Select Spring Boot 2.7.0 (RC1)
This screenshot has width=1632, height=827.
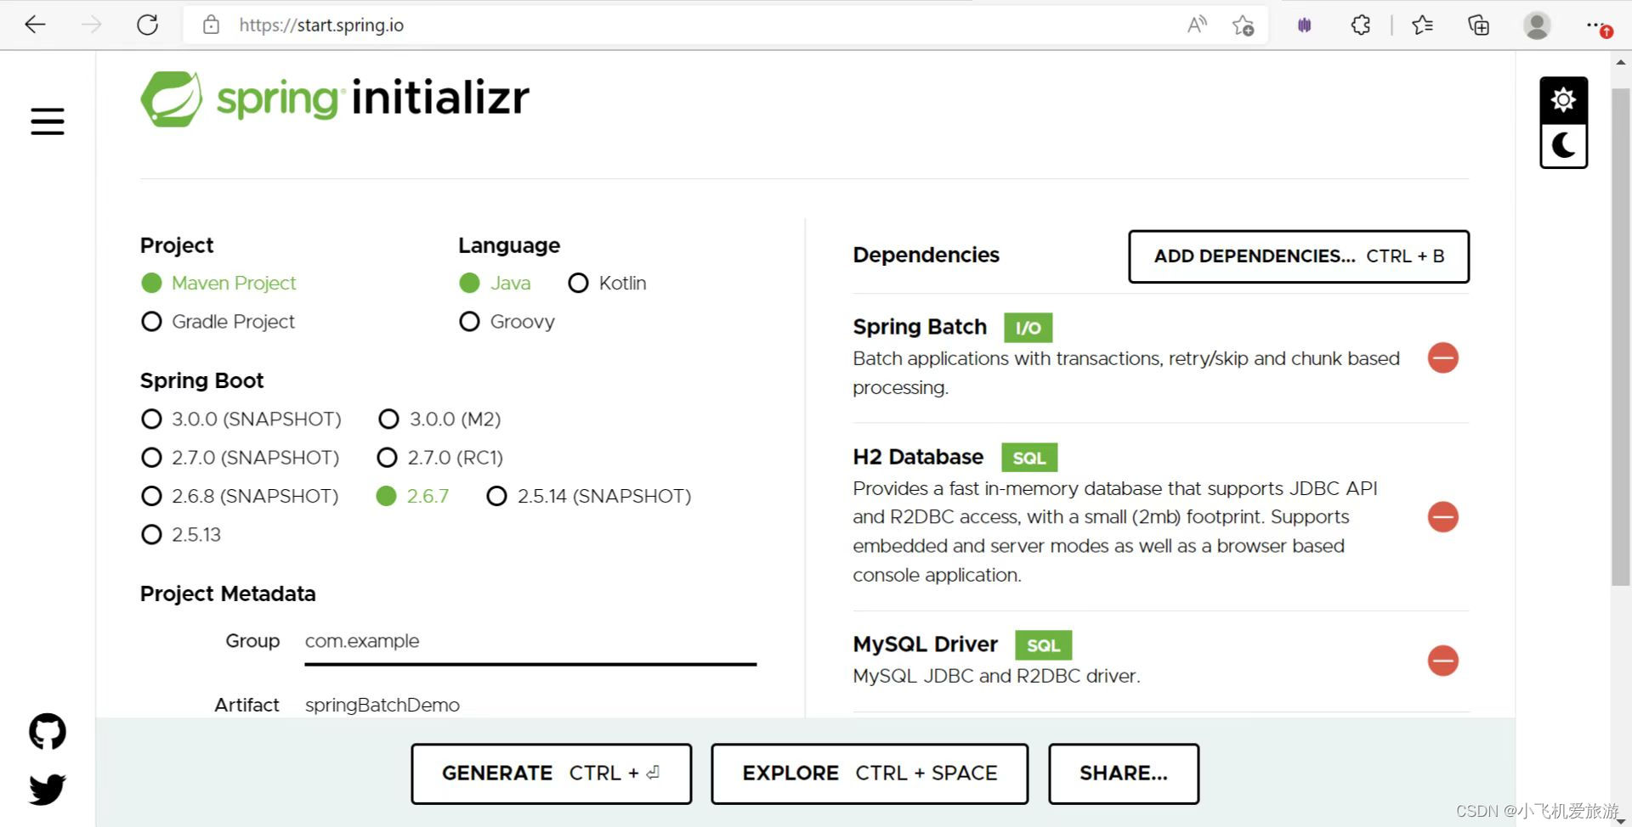[x=440, y=458]
